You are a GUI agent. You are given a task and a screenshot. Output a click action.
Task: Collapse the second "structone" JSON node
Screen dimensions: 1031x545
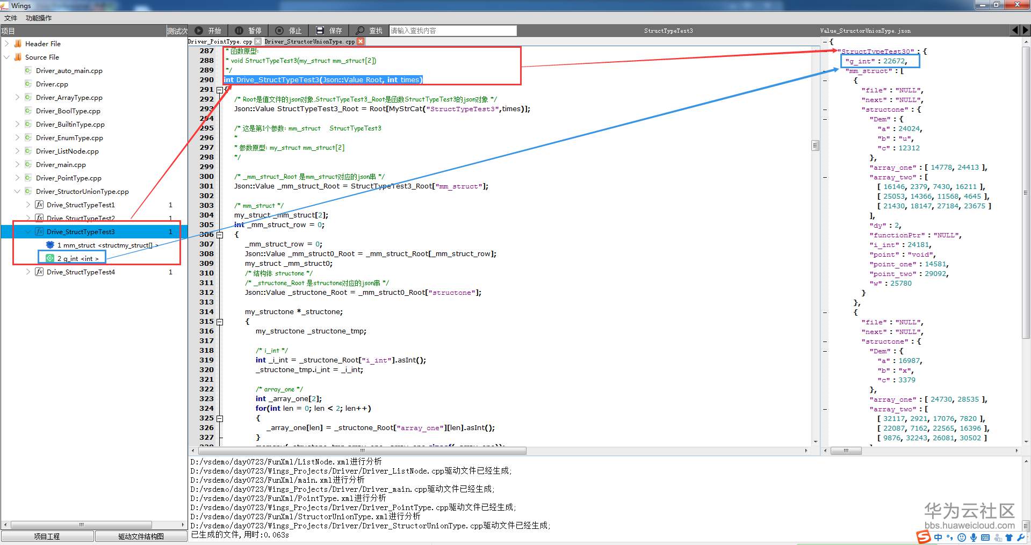point(825,341)
